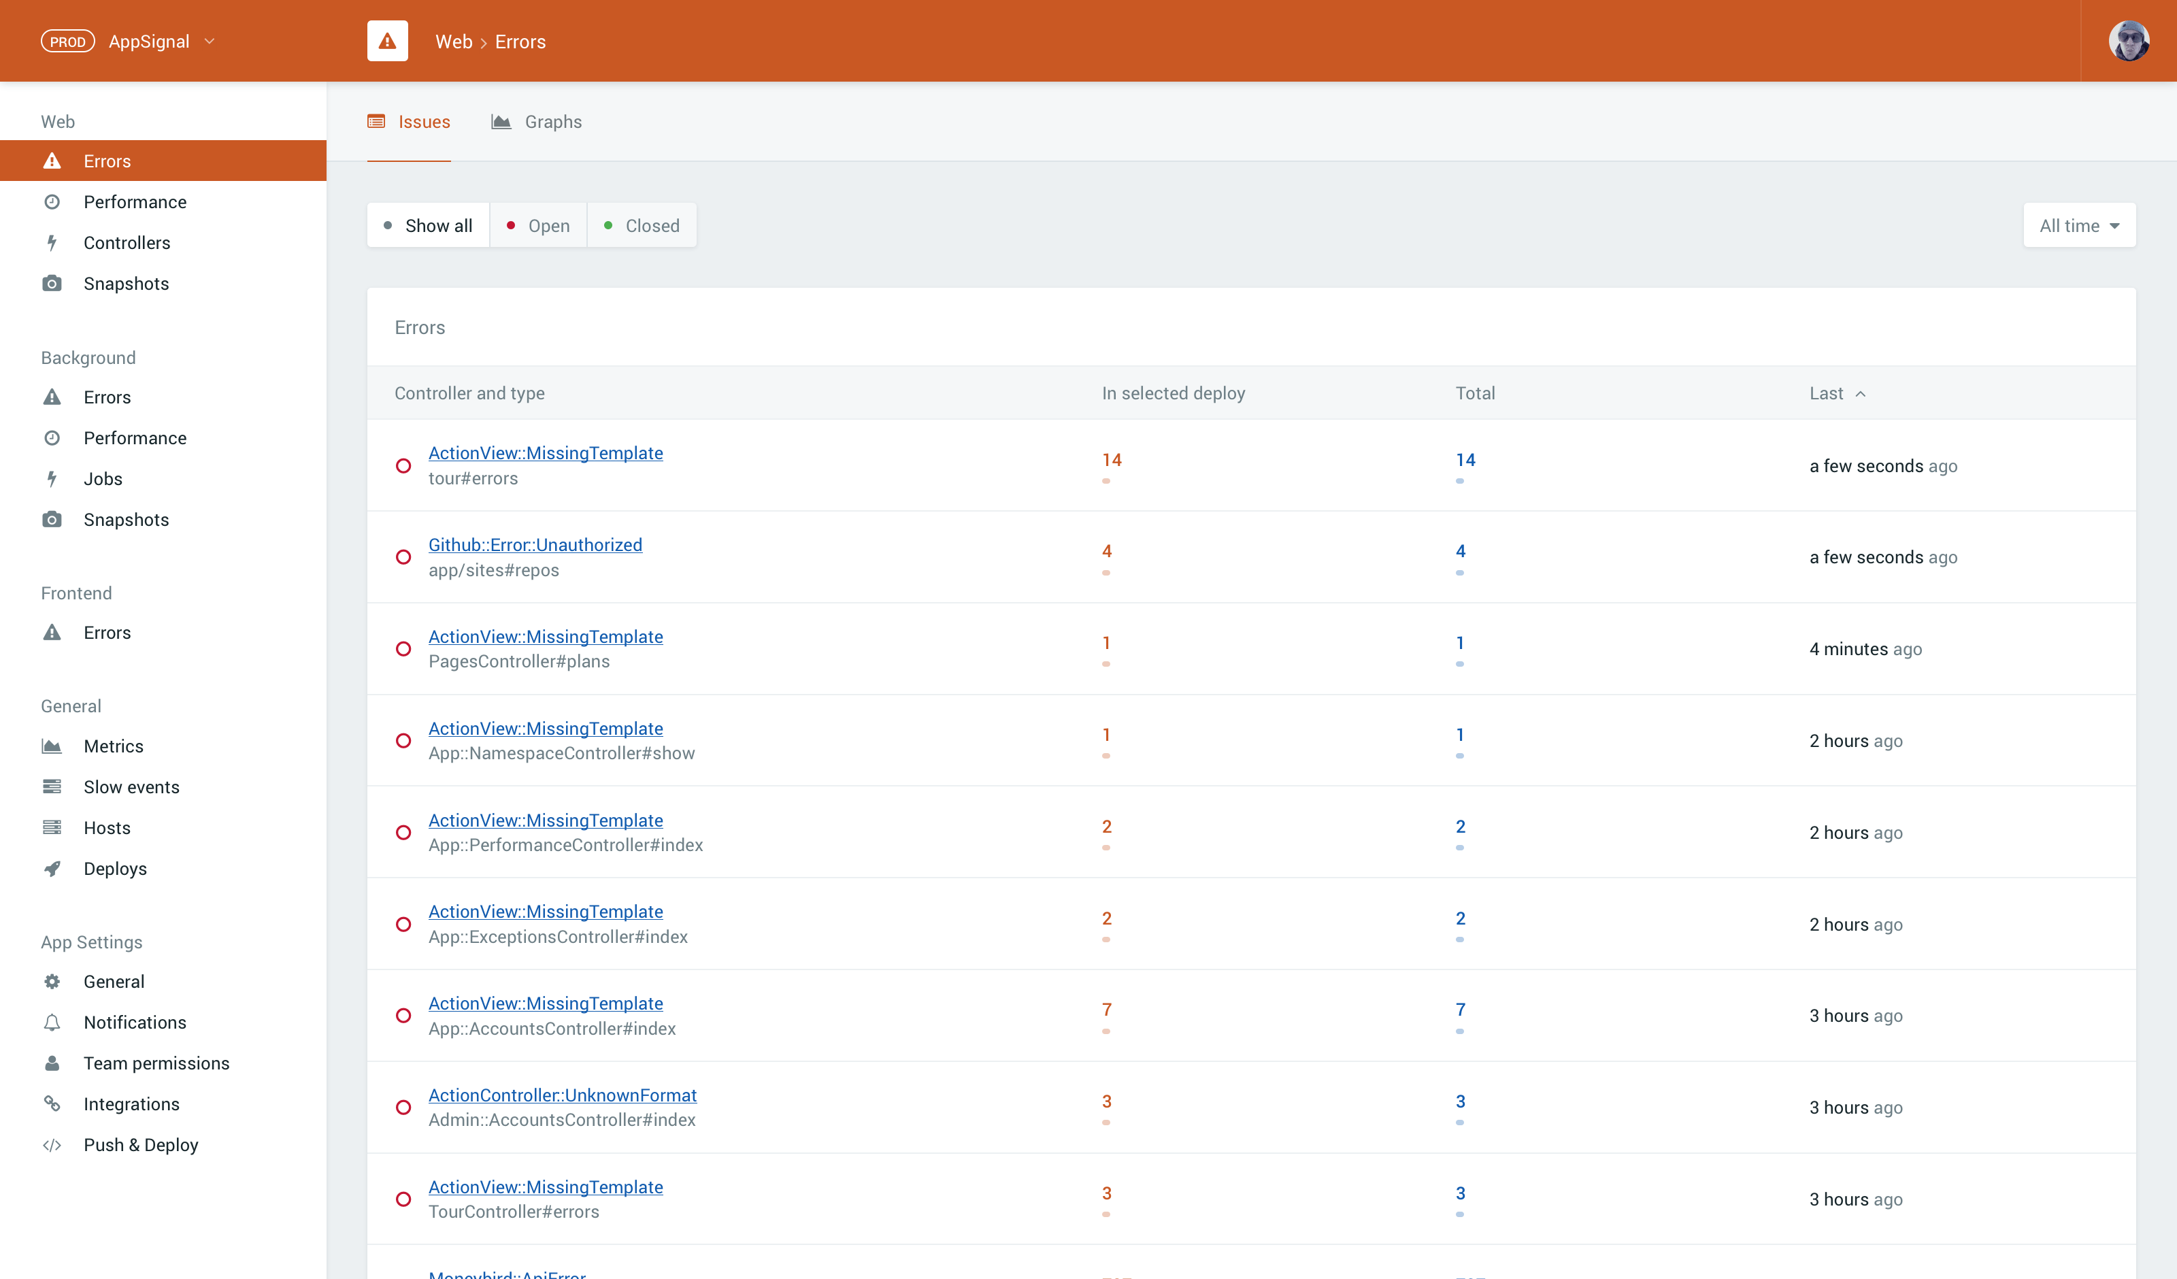Expand the AppSignal app switcher chevron
Image resolution: width=2177 pixels, height=1279 pixels.
pos(209,41)
